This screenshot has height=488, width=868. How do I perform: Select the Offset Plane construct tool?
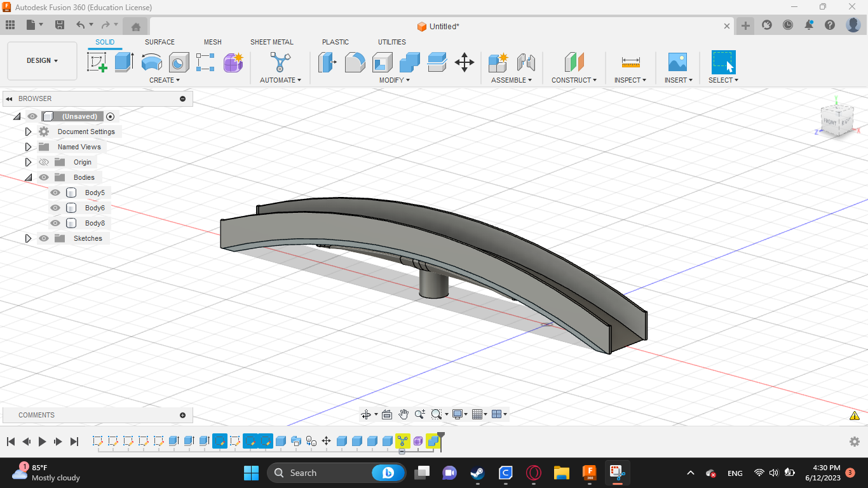coord(574,62)
